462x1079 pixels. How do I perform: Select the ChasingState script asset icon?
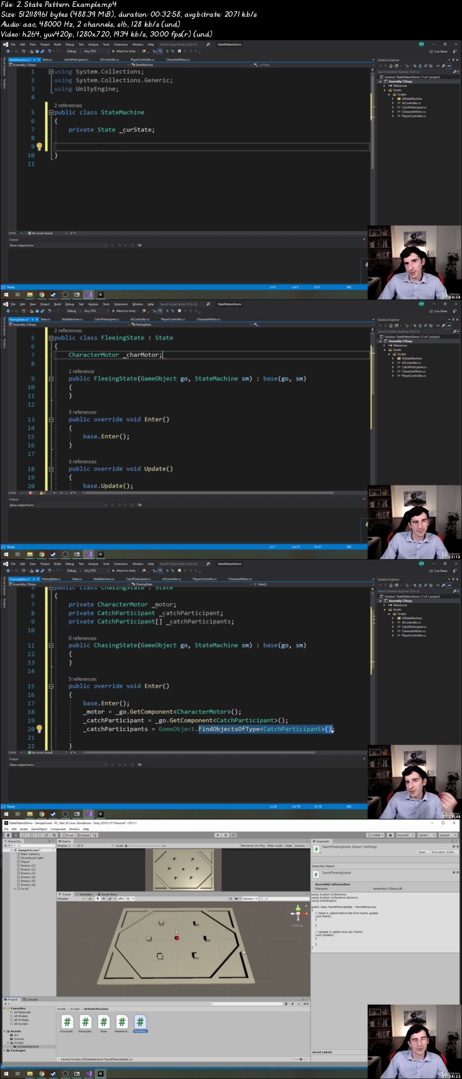(x=67, y=1022)
